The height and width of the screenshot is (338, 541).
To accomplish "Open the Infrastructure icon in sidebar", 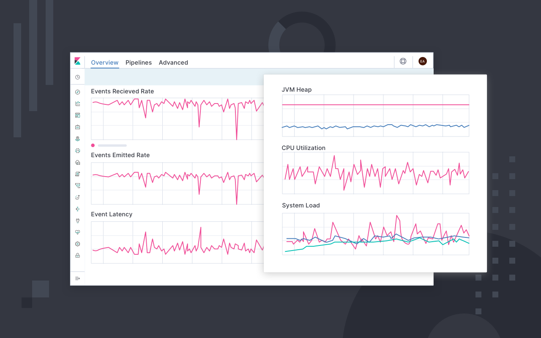I will tap(77, 162).
